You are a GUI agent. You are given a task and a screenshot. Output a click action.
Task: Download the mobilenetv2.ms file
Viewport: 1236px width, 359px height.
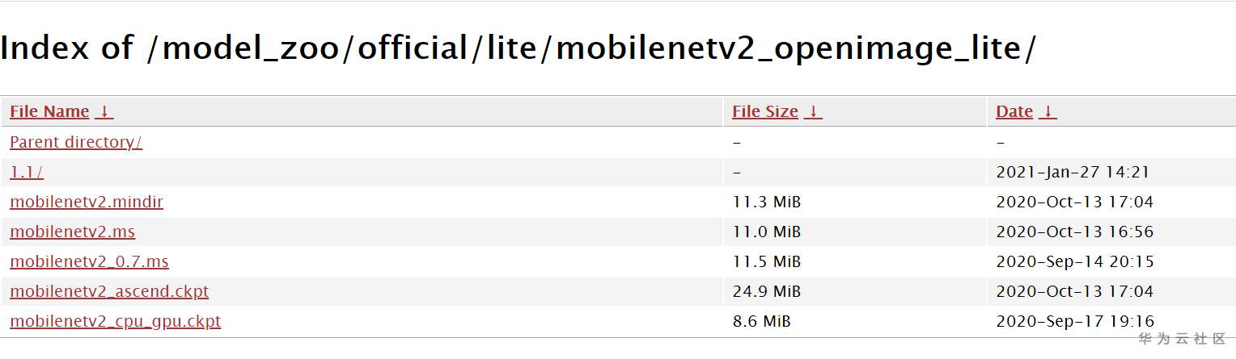pos(72,232)
